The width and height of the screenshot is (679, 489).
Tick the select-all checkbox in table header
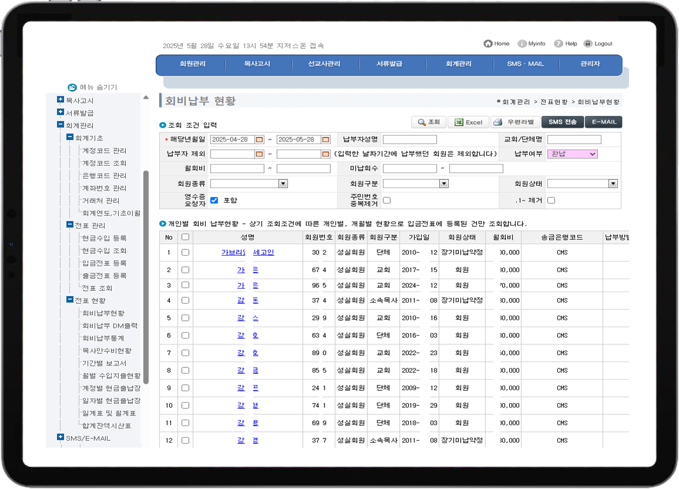coord(185,237)
